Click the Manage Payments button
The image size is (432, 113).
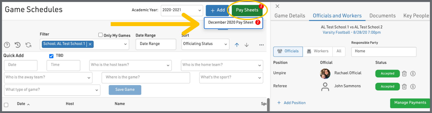410,103
